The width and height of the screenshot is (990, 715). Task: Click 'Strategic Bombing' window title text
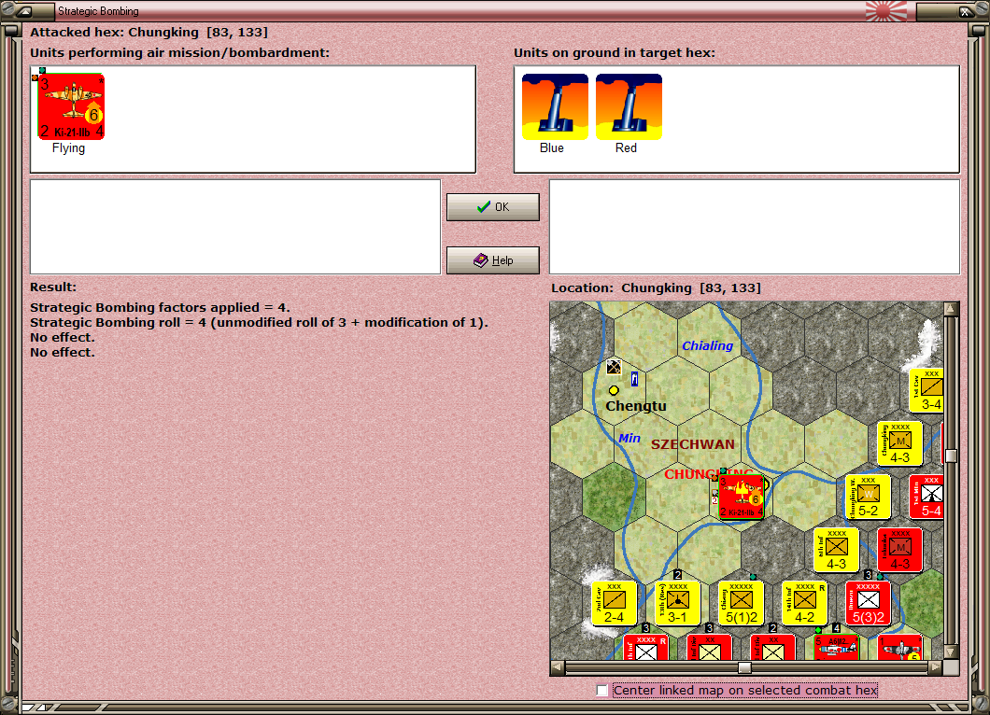coord(98,10)
